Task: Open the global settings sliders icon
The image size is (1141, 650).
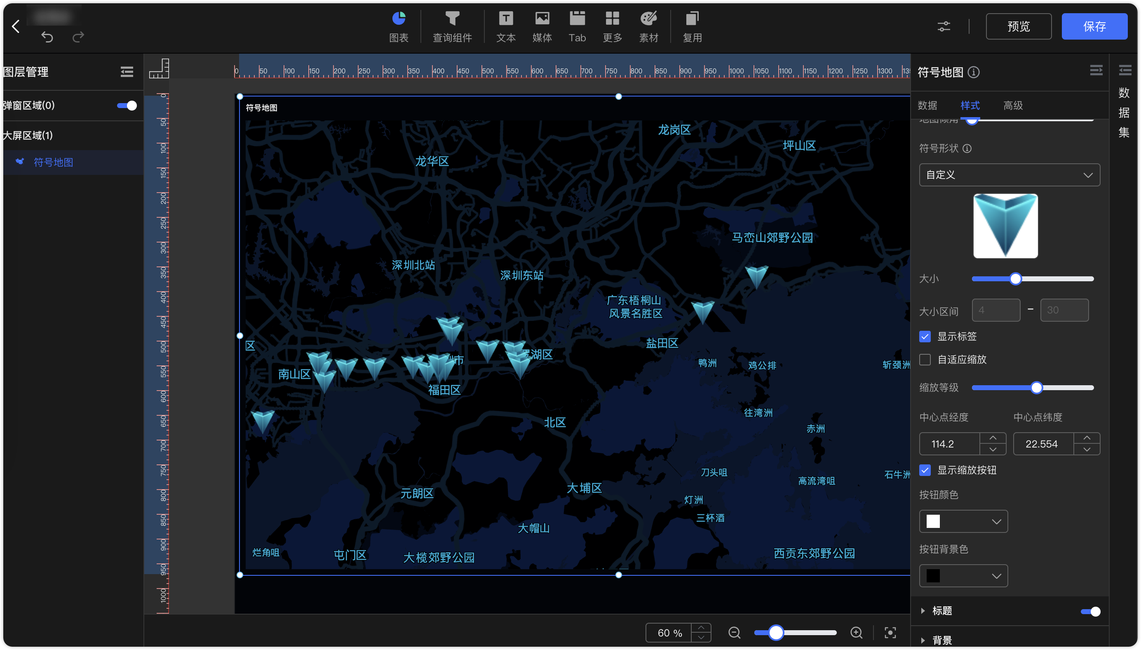Action: [944, 26]
